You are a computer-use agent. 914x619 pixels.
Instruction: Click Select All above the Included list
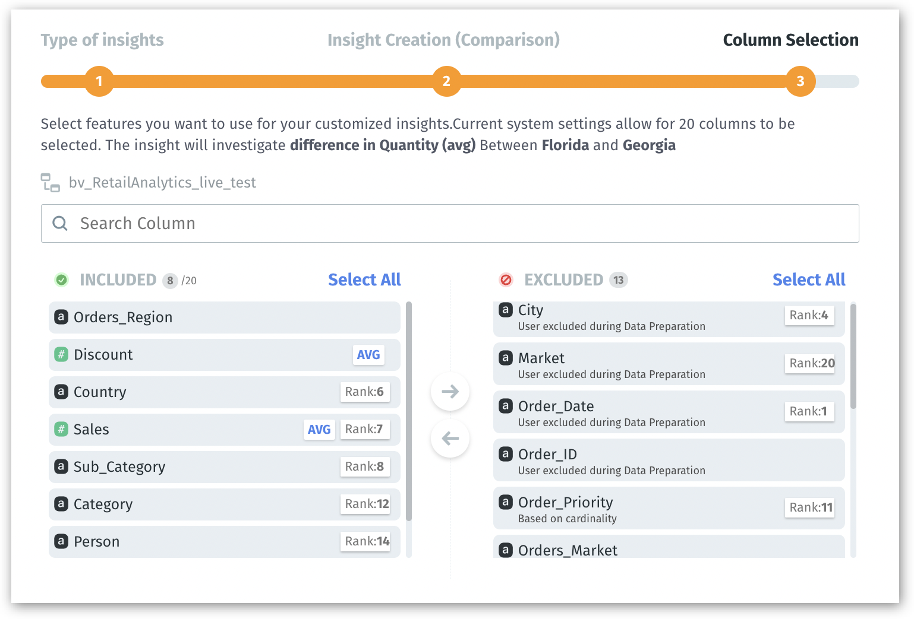[364, 280]
